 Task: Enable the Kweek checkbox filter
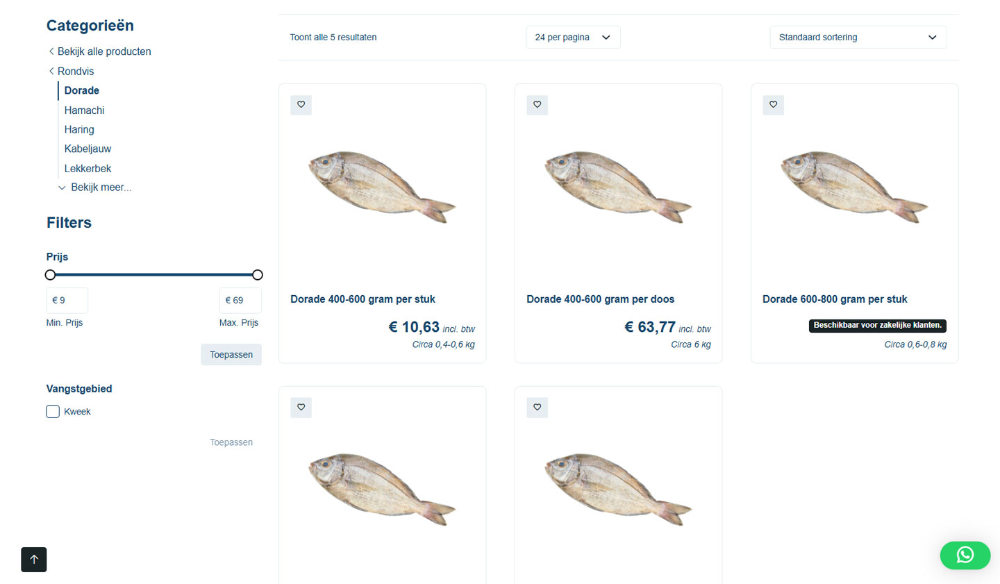tap(53, 412)
